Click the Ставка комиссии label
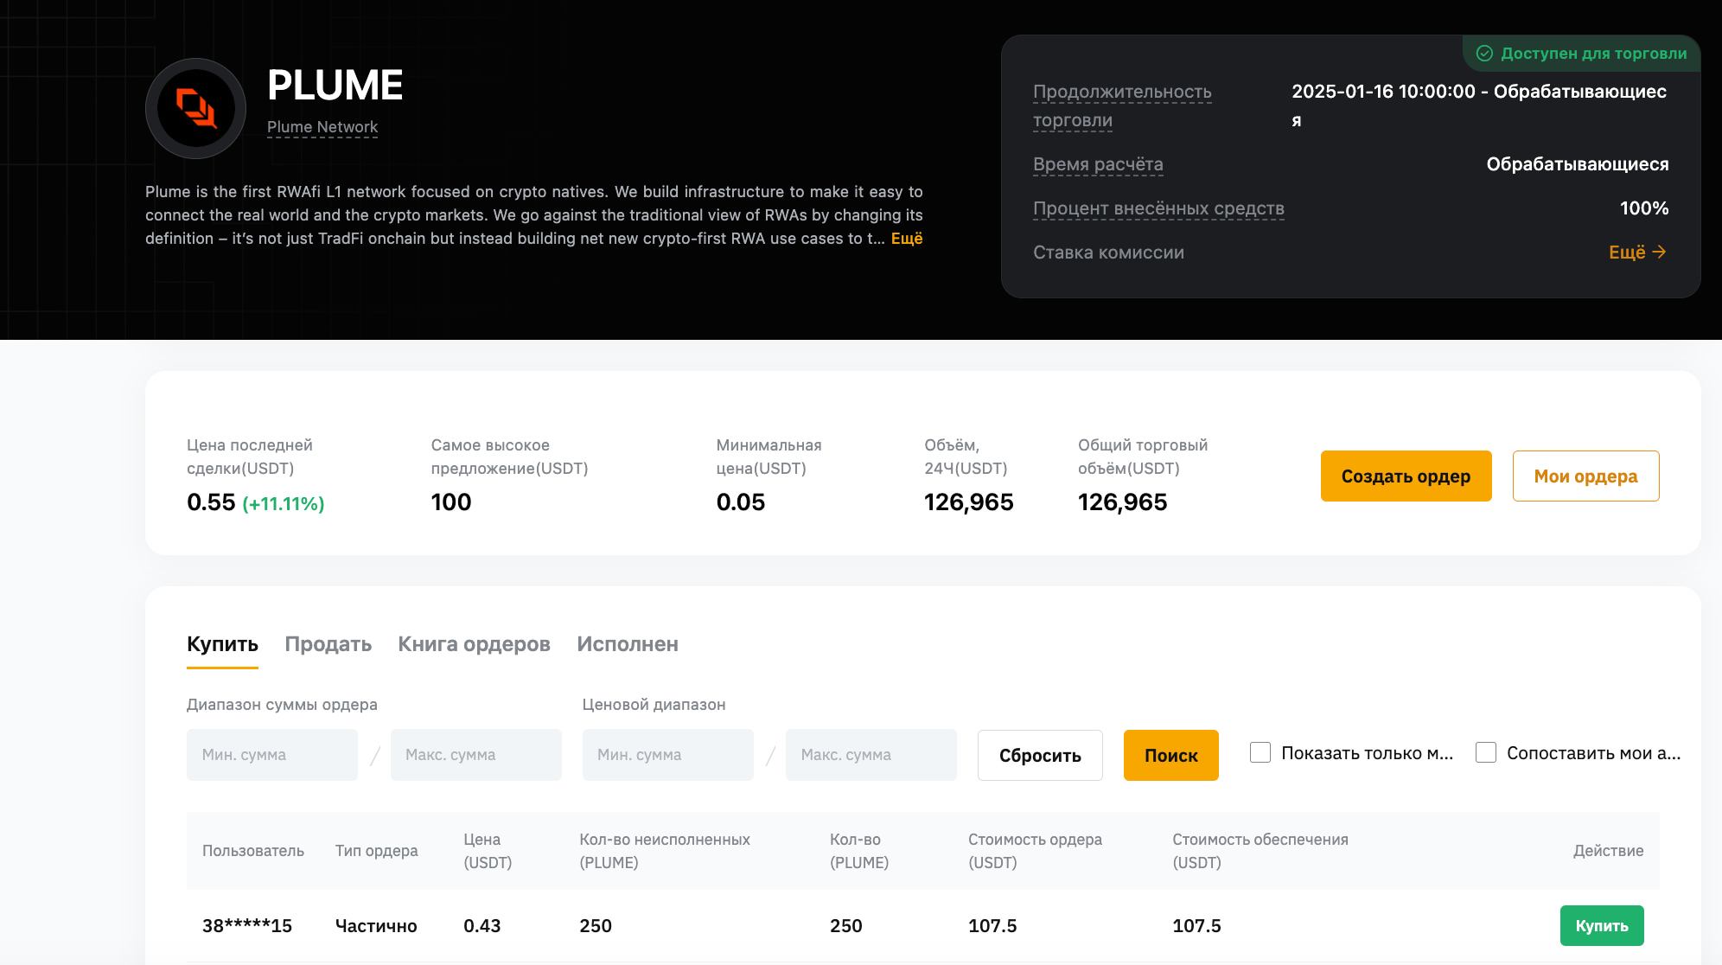1722x965 pixels. click(1108, 252)
